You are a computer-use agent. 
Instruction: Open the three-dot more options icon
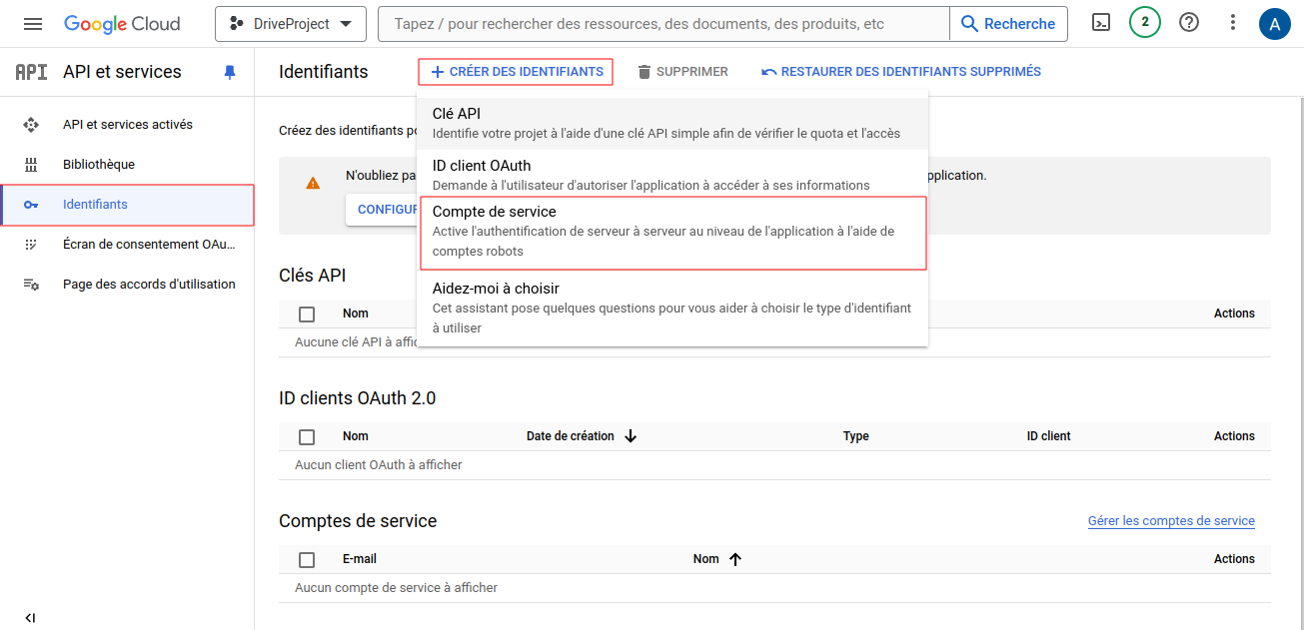[x=1232, y=21]
